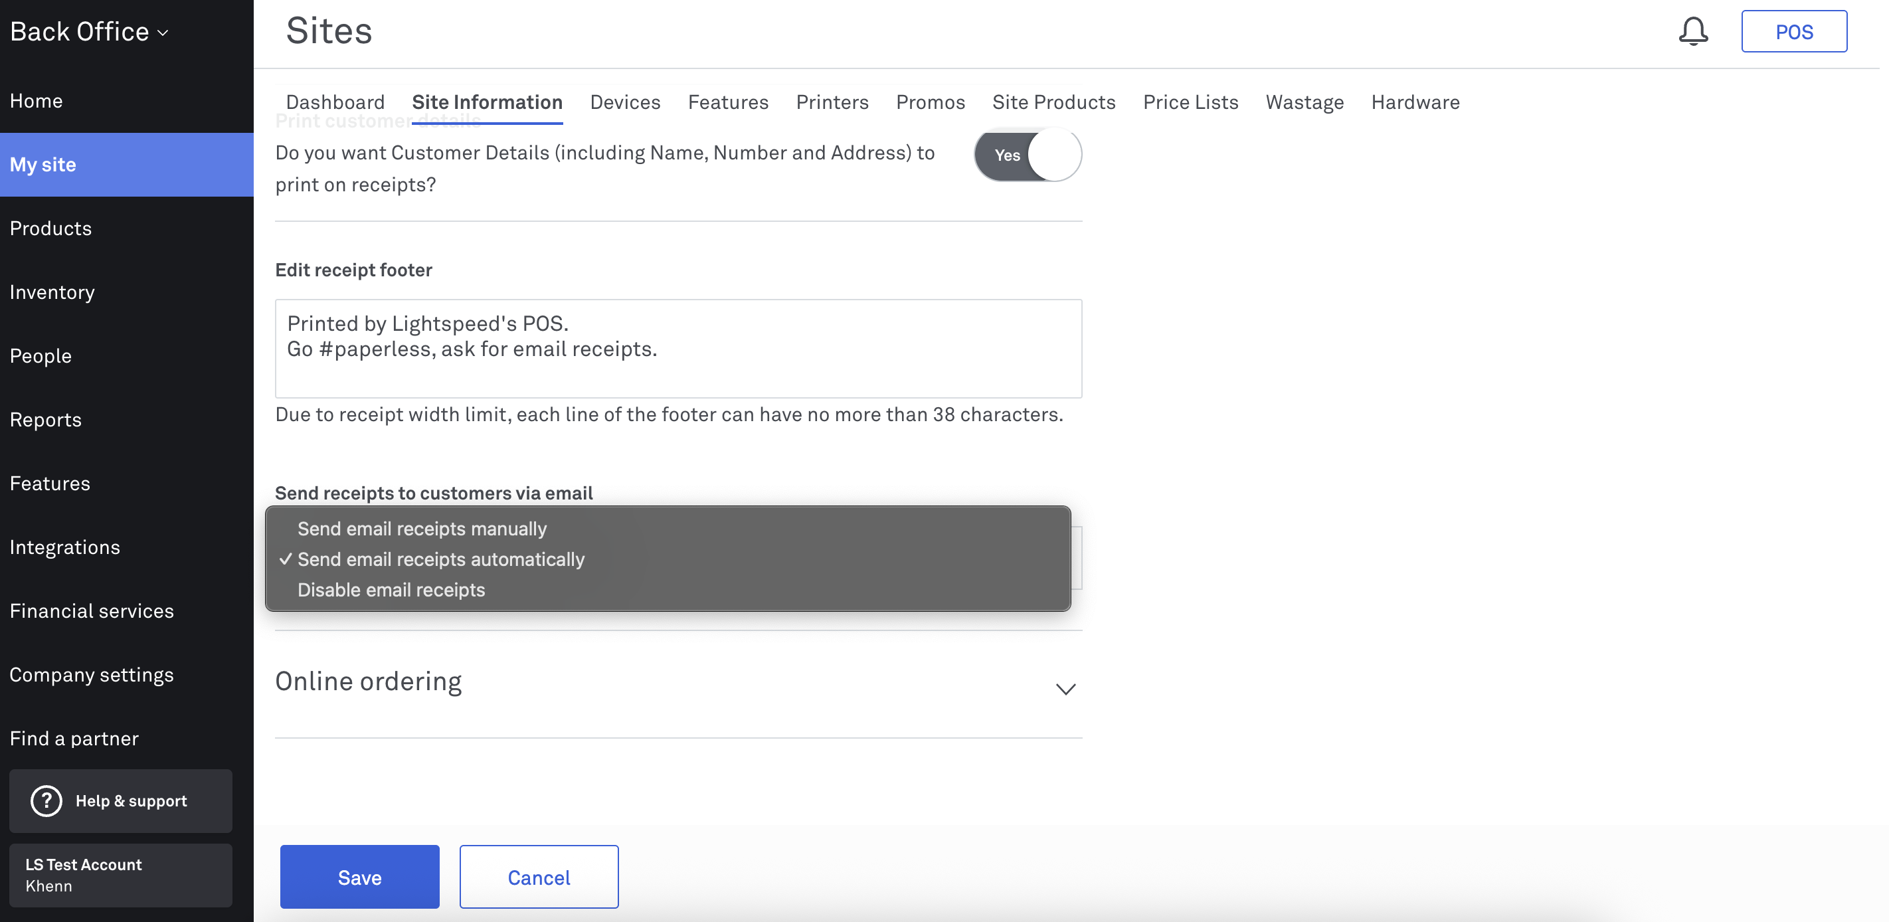Open the Features tab in Sites
Image resolution: width=1889 pixels, height=922 pixels.
727,102
